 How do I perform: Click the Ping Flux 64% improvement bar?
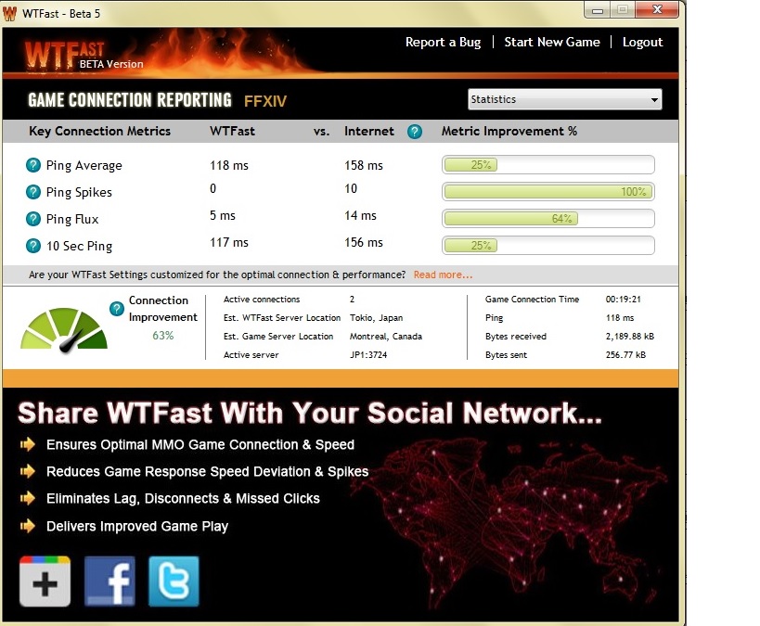coord(548,219)
